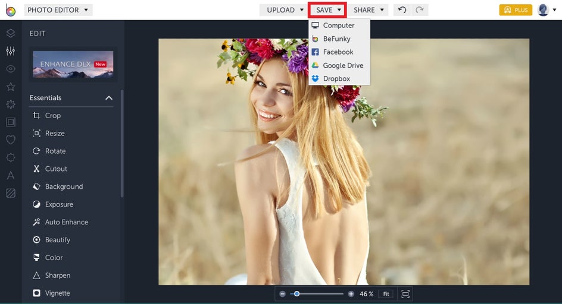Viewport: 562px width, 304px height.
Task: Click the Fit zoom button
Action: [x=386, y=294]
